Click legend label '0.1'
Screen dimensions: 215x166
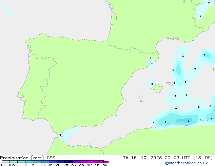point(4,165)
